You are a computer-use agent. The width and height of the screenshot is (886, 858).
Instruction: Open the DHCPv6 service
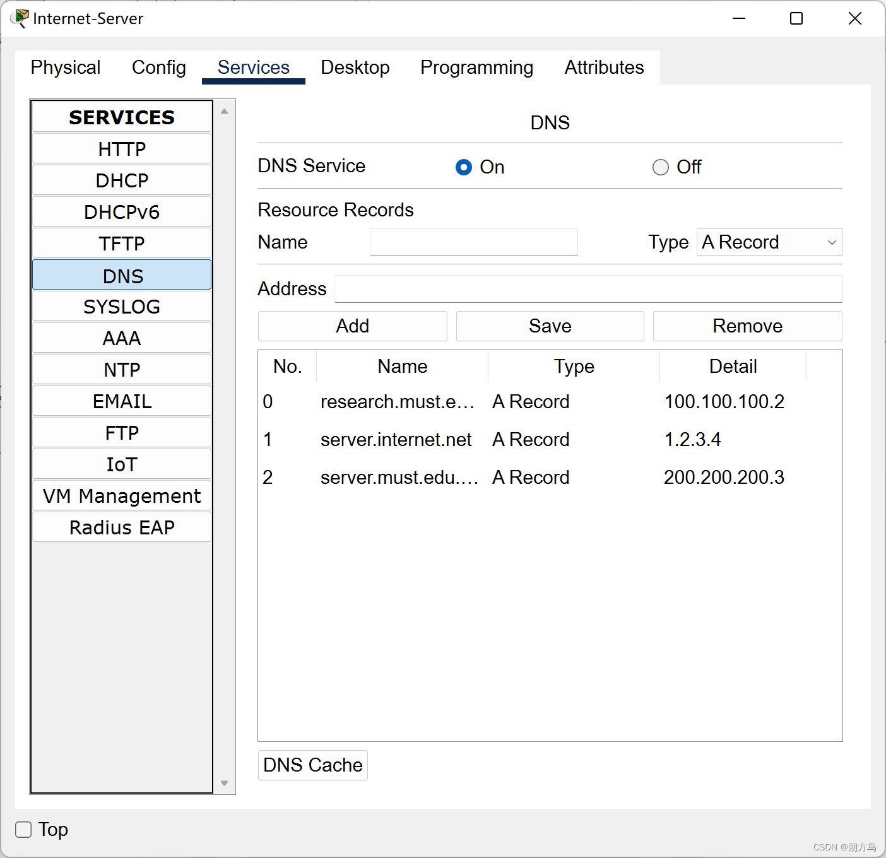[x=122, y=212]
